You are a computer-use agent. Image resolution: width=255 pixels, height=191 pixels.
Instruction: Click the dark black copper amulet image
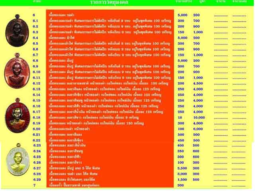17,31
